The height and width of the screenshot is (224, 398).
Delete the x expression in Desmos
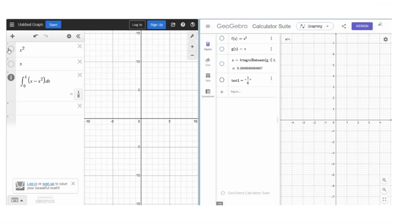[80, 62]
